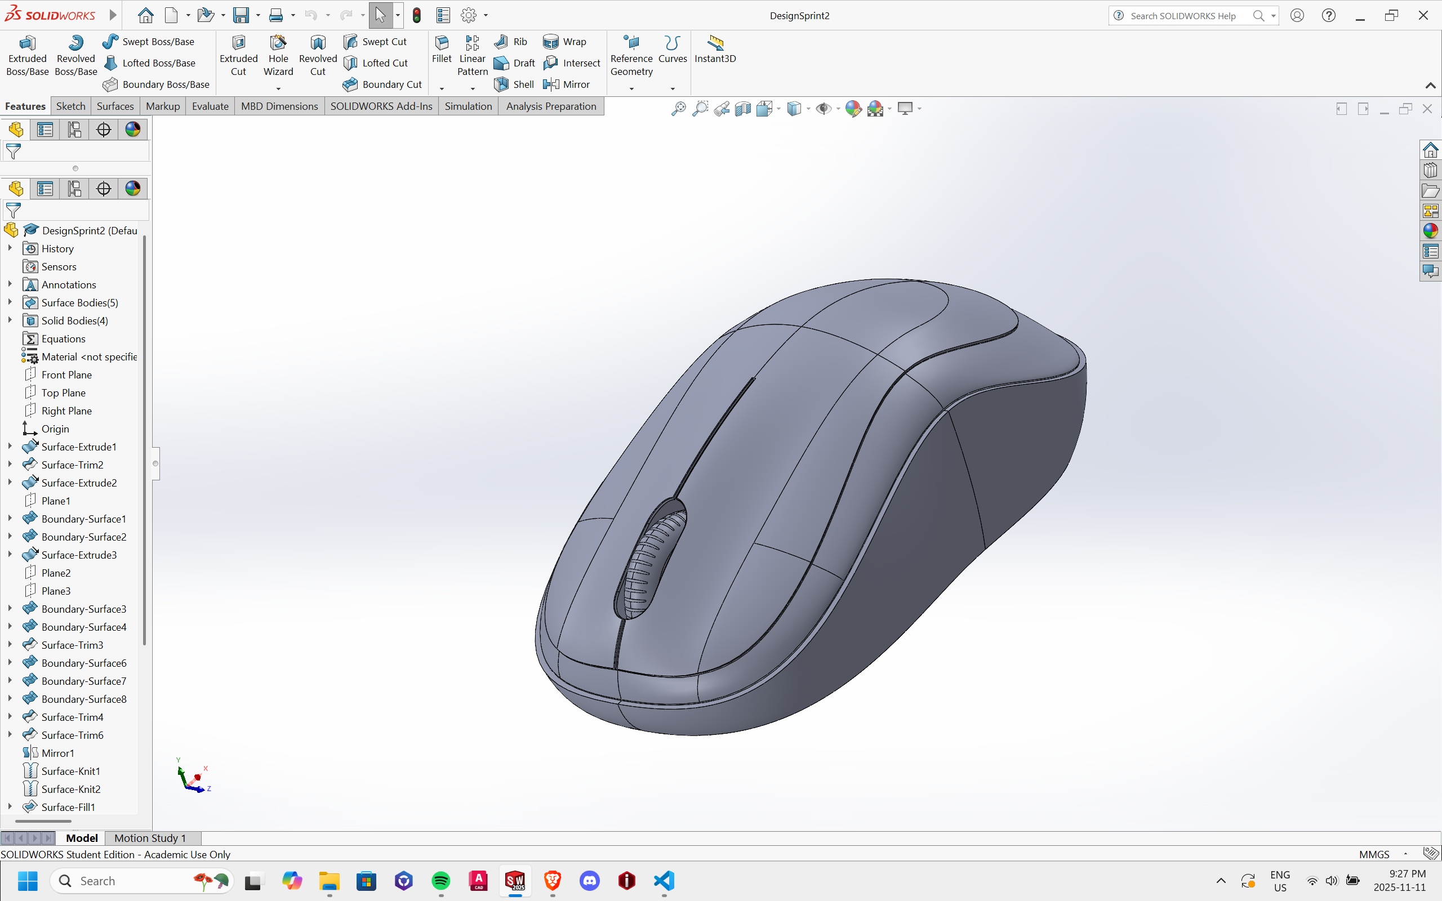Open the Section View tool
The width and height of the screenshot is (1442, 901).
[x=742, y=109]
